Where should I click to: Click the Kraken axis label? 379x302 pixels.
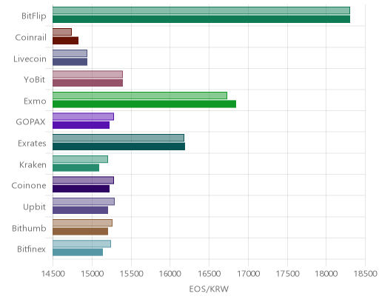tap(33, 164)
